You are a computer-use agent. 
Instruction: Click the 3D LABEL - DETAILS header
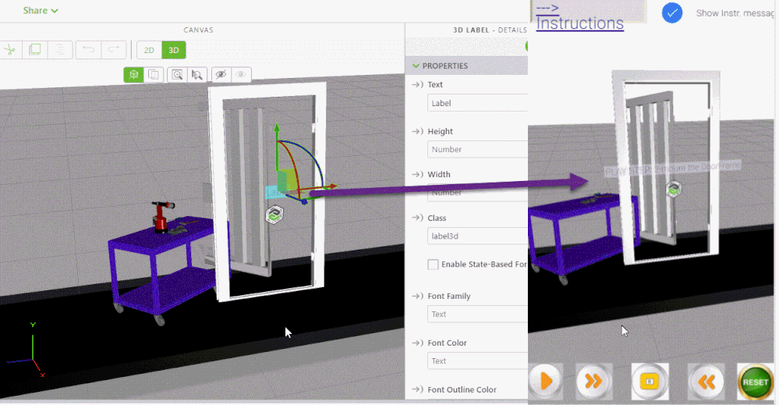coord(490,30)
